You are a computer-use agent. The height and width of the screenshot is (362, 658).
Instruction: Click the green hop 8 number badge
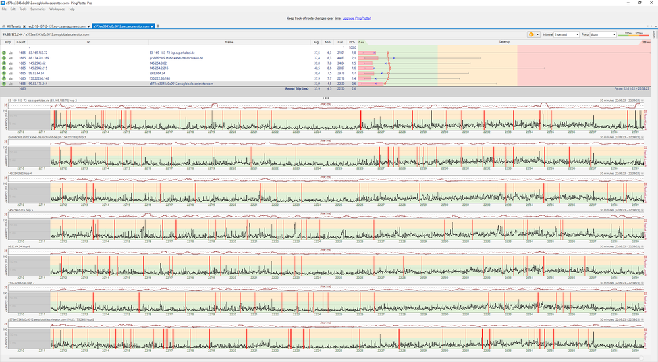coord(4,84)
